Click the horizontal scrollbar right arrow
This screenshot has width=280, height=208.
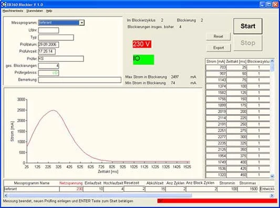tap(272, 195)
